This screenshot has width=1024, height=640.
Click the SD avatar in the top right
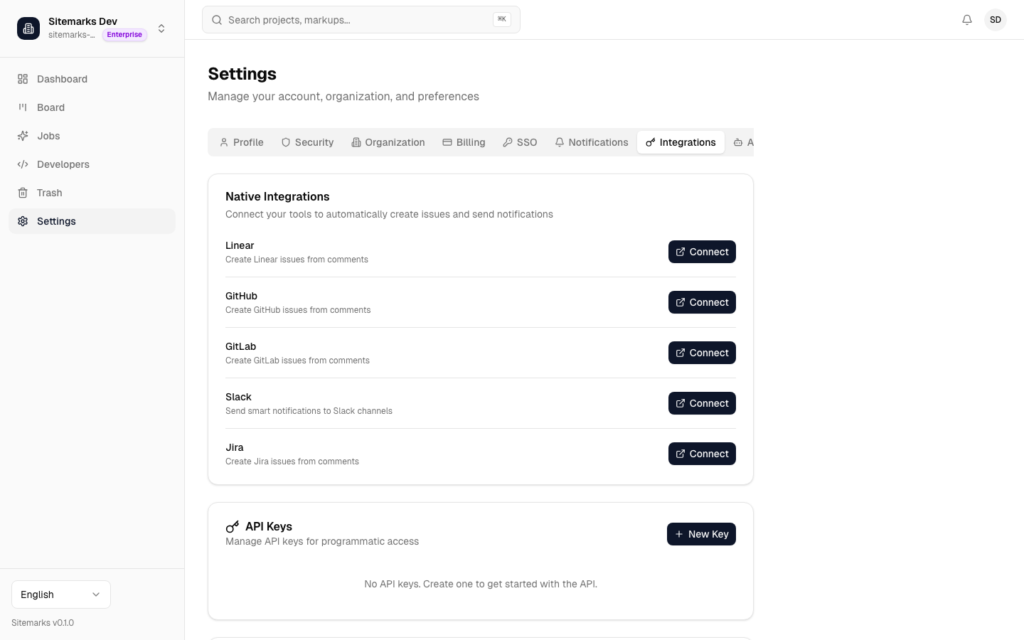(x=996, y=20)
